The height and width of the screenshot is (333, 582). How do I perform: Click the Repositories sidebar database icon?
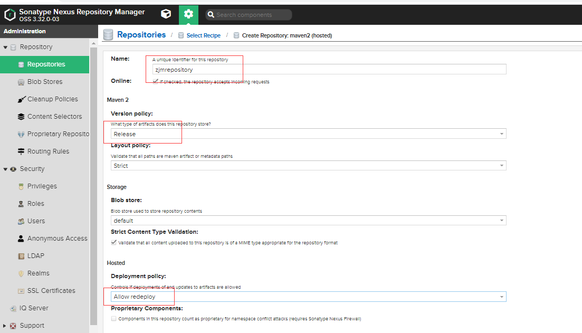click(21, 64)
